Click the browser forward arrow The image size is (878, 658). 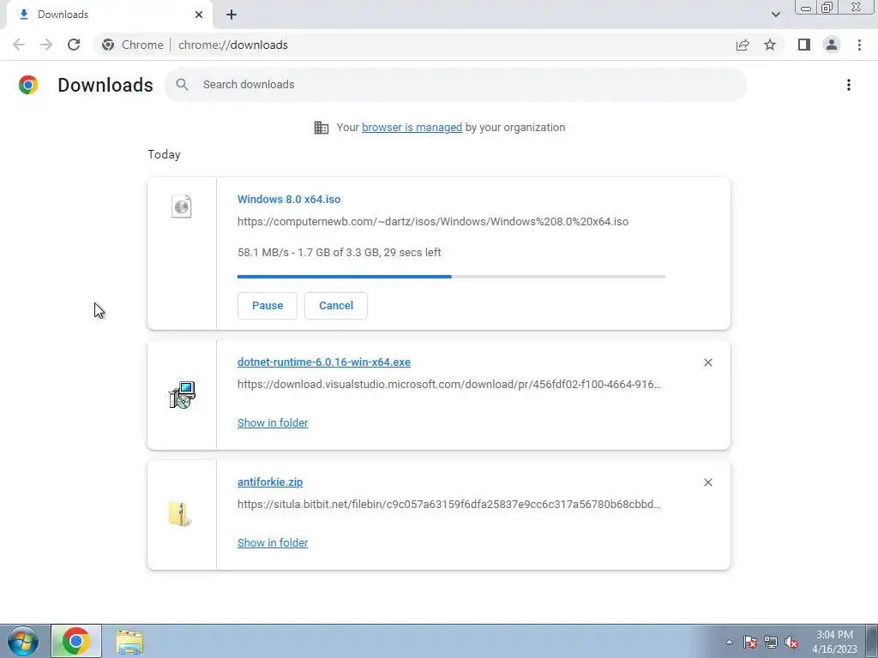coord(46,45)
